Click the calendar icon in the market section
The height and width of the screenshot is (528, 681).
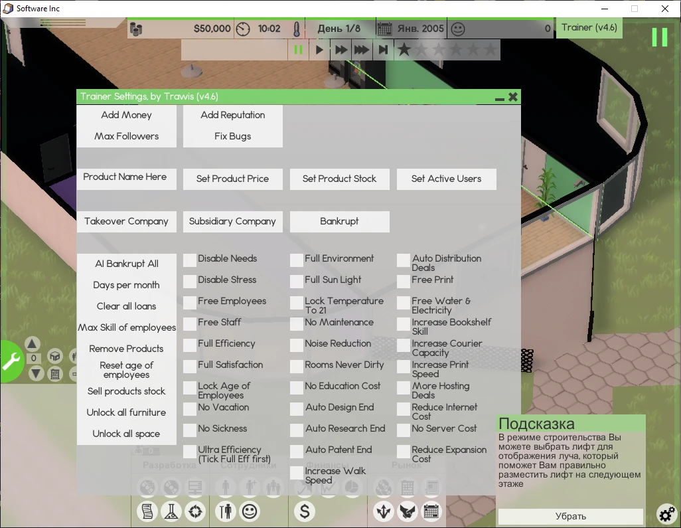(x=431, y=511)
